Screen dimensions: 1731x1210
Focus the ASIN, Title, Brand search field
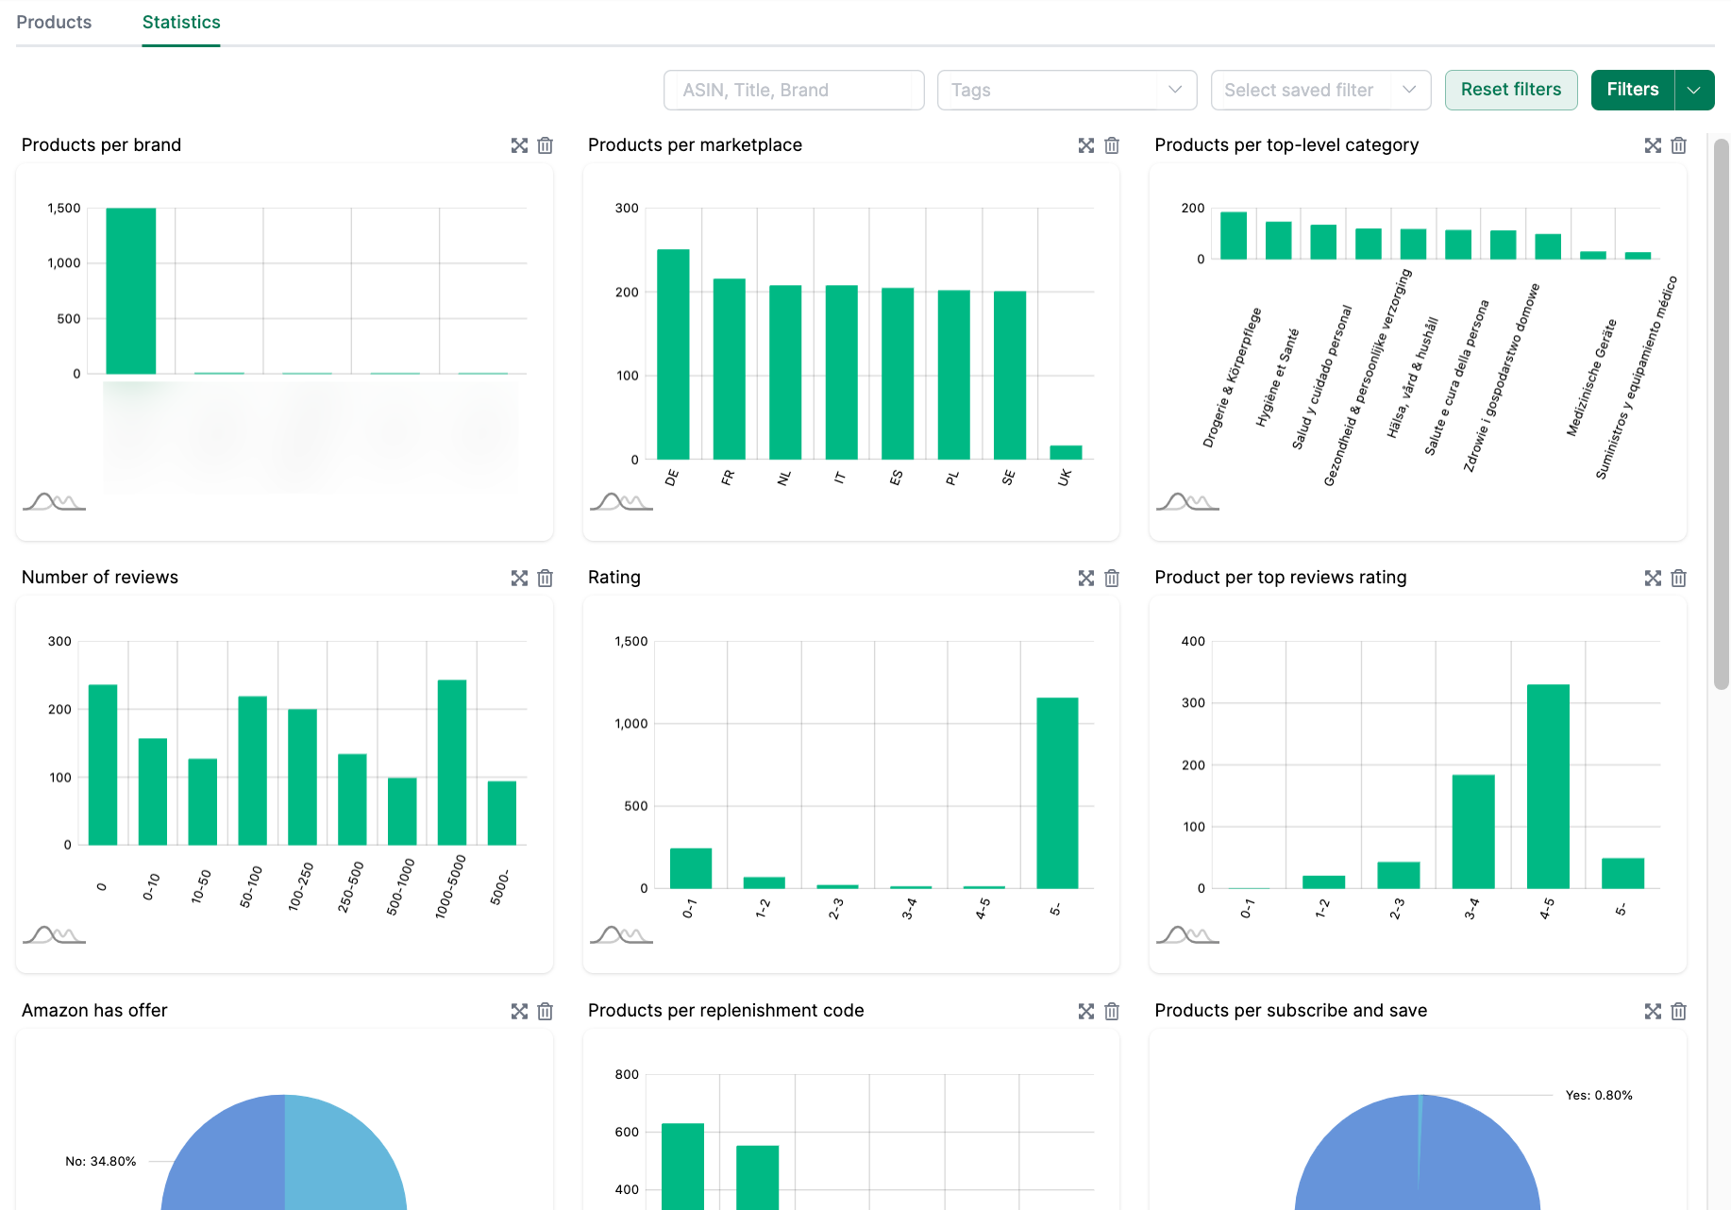[794, 90]
